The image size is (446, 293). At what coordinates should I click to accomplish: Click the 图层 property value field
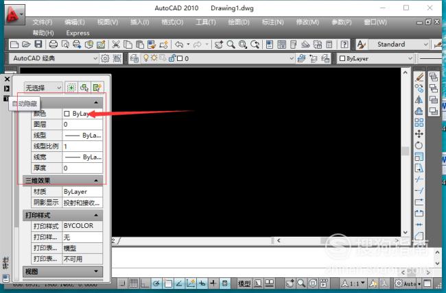point(82,125)
